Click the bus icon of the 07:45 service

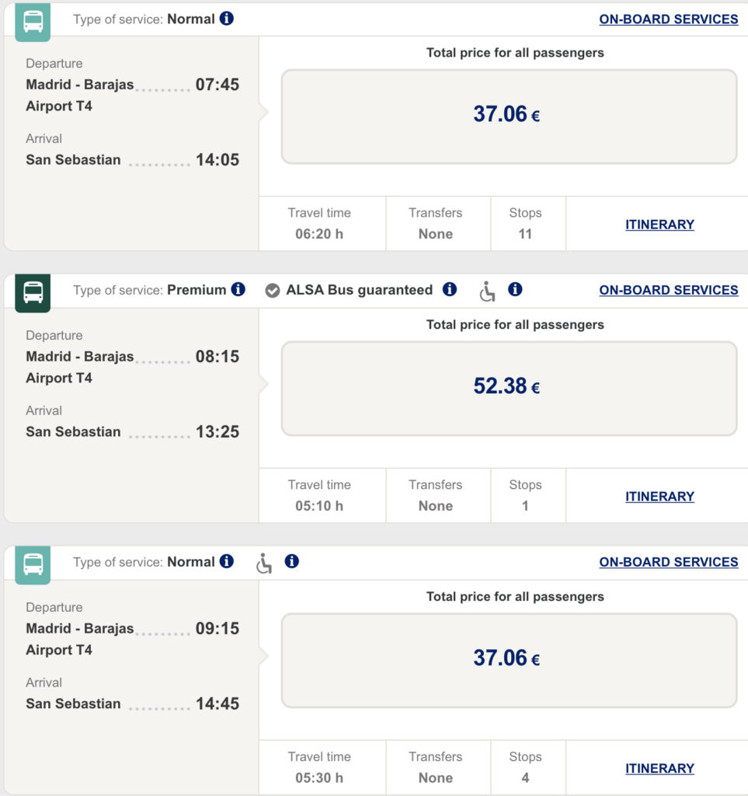[x=33, y=22]
